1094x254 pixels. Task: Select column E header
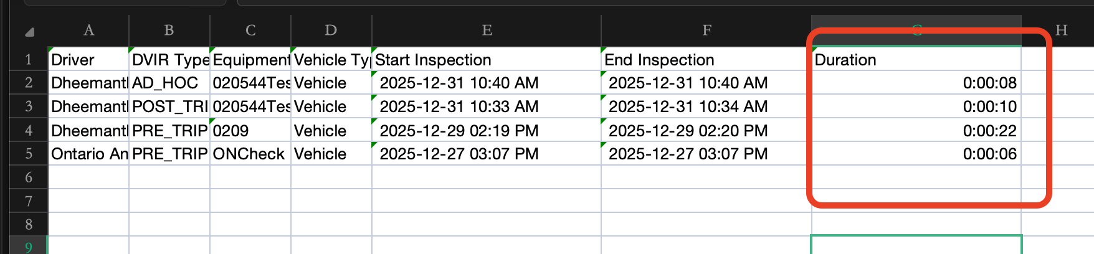point(487,31)
